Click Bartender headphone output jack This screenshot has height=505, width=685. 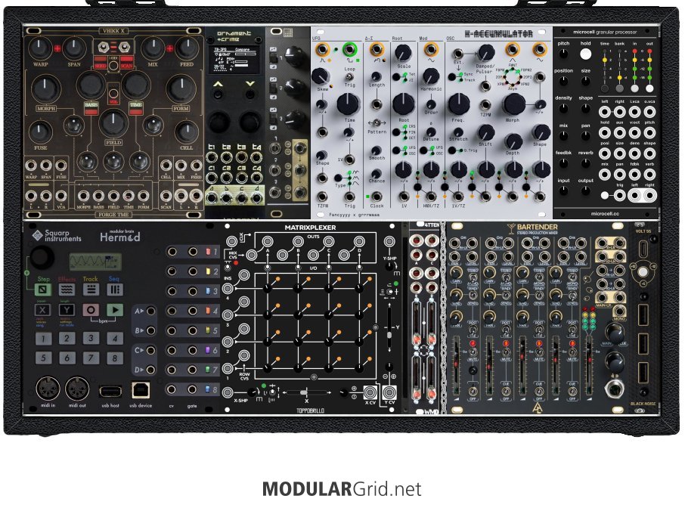point(615,389)
